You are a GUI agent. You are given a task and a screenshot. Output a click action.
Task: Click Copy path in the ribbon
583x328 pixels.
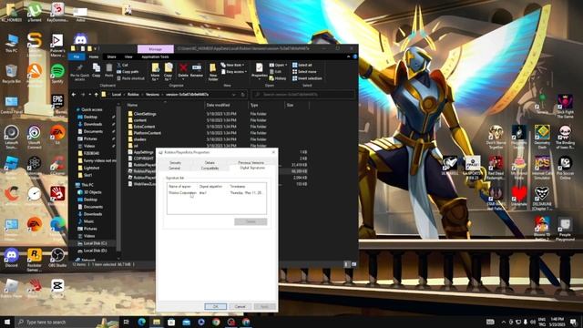click(128, 71)
